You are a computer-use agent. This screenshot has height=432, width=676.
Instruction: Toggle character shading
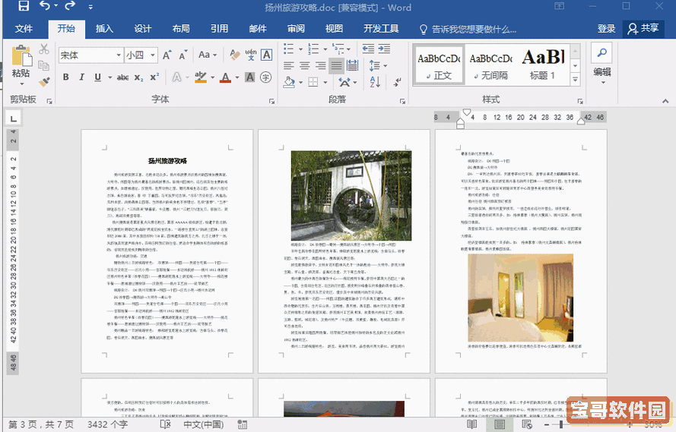coord(249,77)
